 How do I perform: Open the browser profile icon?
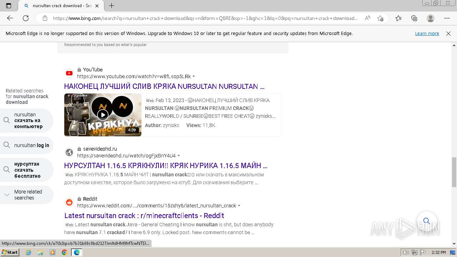431,18
